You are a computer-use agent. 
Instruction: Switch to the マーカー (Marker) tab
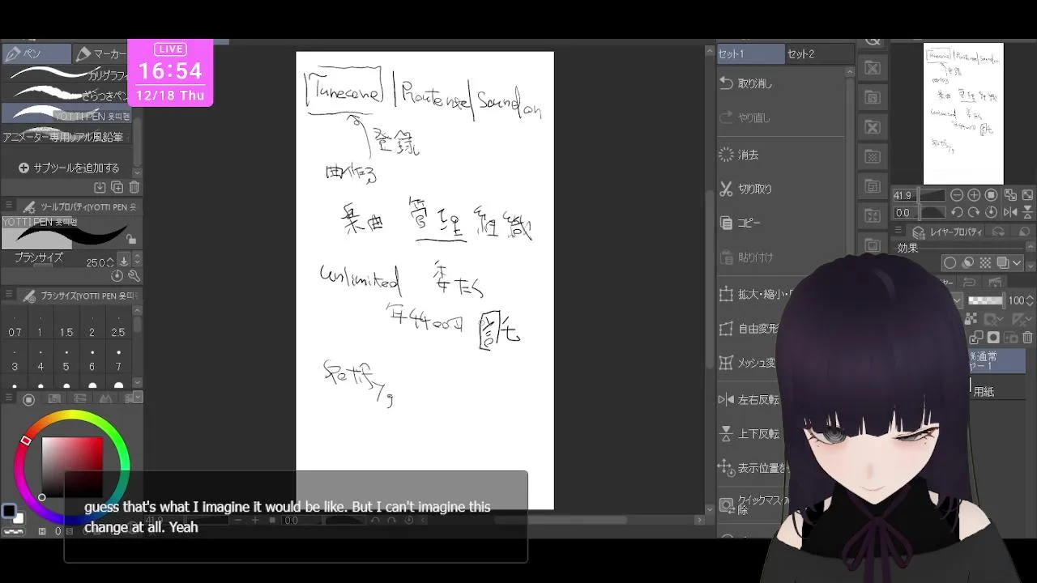100,53
